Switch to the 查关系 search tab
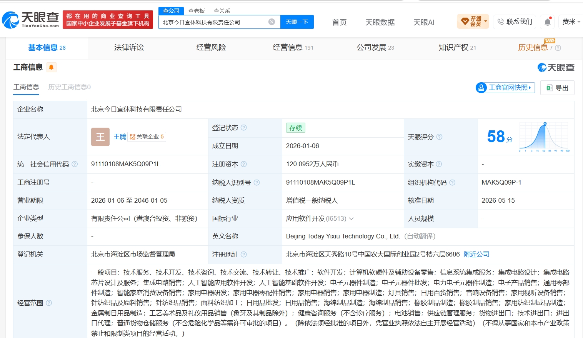Viewport: 583px width, 338px height. [222, 11]
